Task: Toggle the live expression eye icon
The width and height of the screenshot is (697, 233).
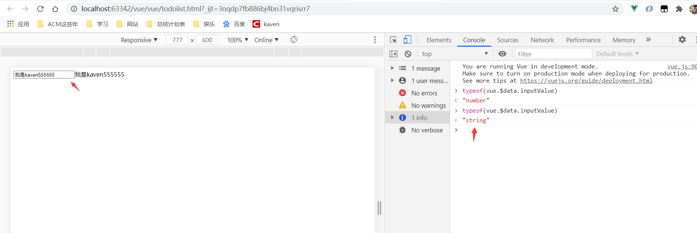Action: tap(502, 54)
